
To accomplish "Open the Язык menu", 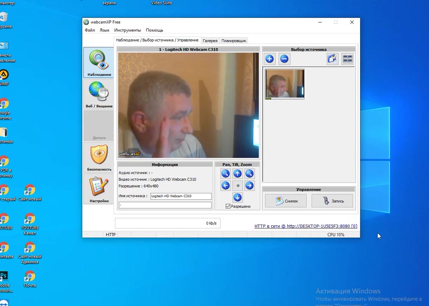I will [105, 30].
